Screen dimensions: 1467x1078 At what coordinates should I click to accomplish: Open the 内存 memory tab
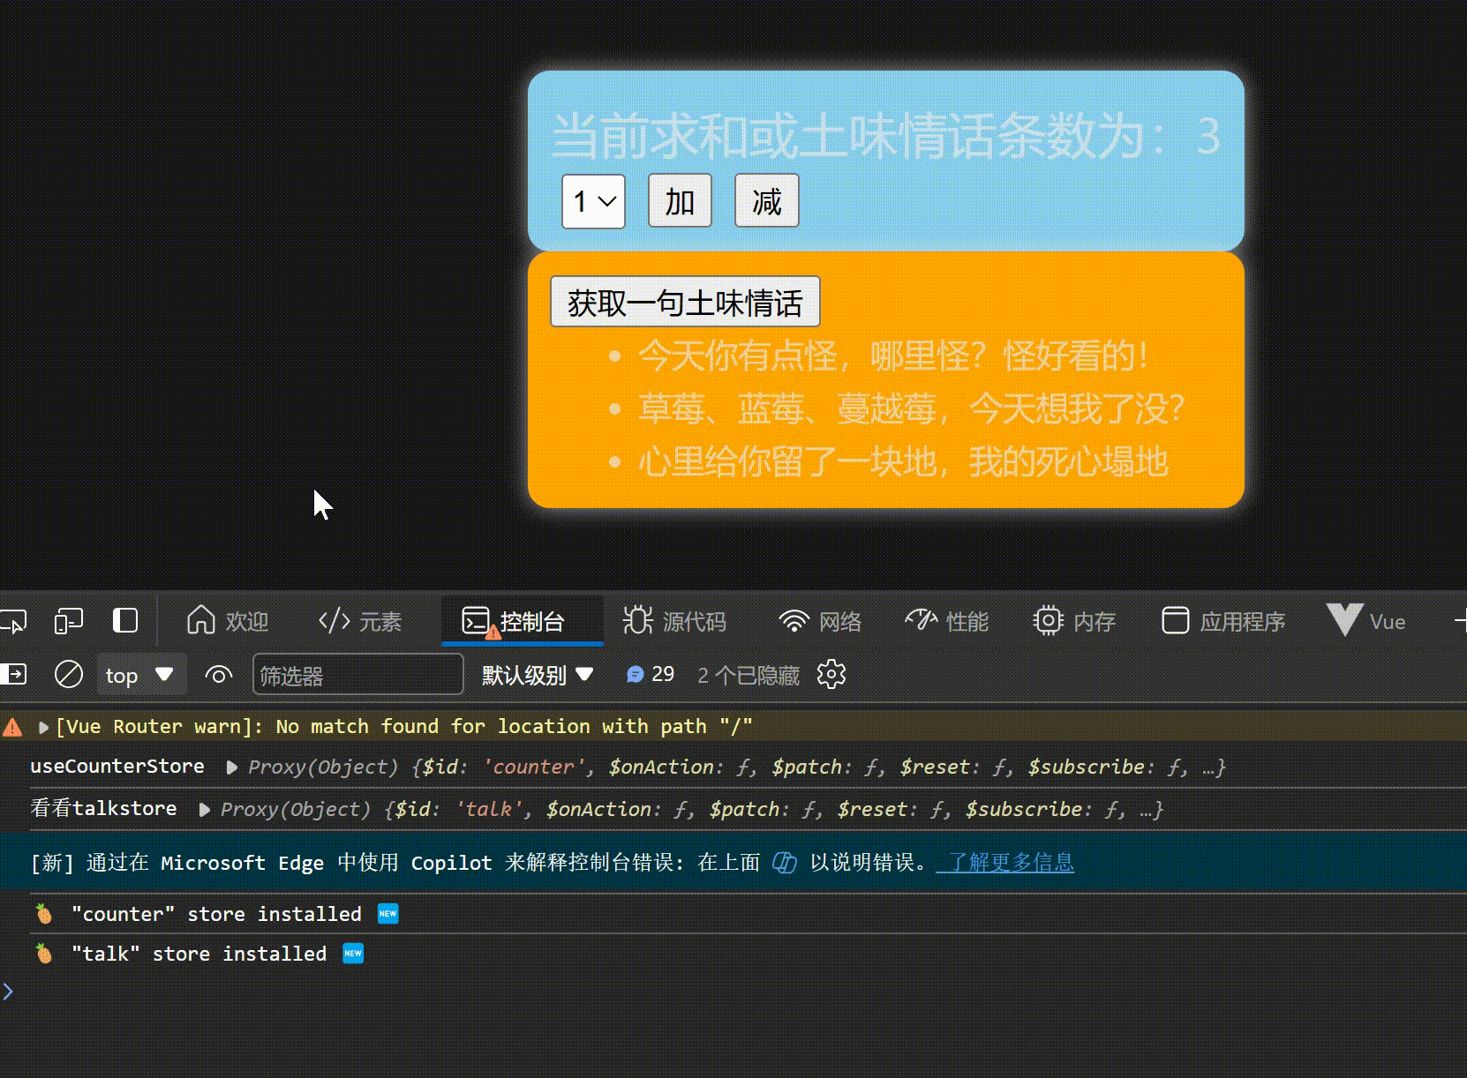(1074, 621)
